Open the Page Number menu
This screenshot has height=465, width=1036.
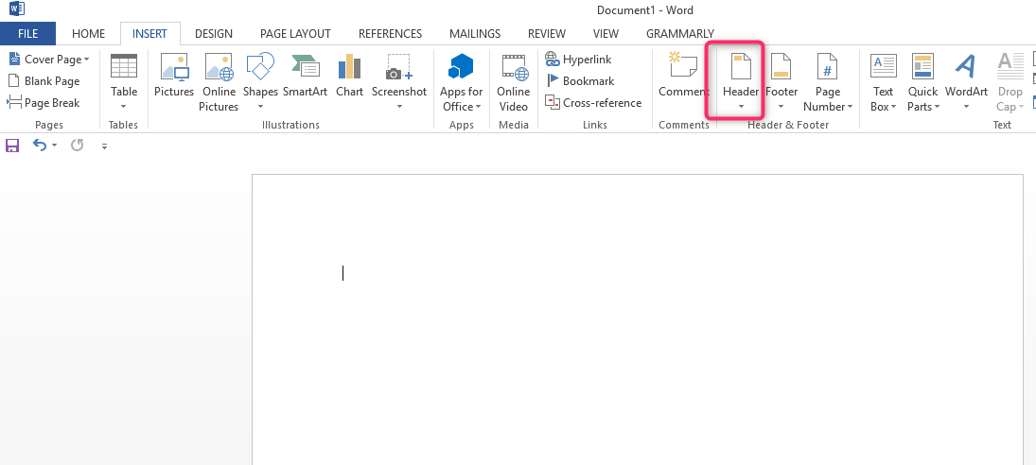828,82
